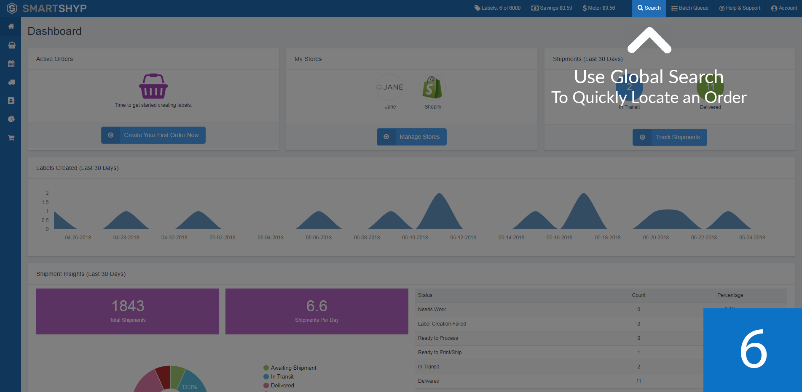Click Labels Created (Last 30 Days) heading
This screenshot has height=392, width=802.
[78, 168]
